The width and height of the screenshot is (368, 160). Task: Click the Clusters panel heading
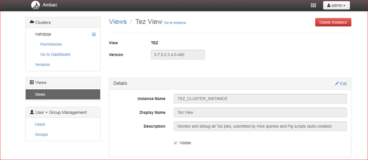click(x=63, y=22)
